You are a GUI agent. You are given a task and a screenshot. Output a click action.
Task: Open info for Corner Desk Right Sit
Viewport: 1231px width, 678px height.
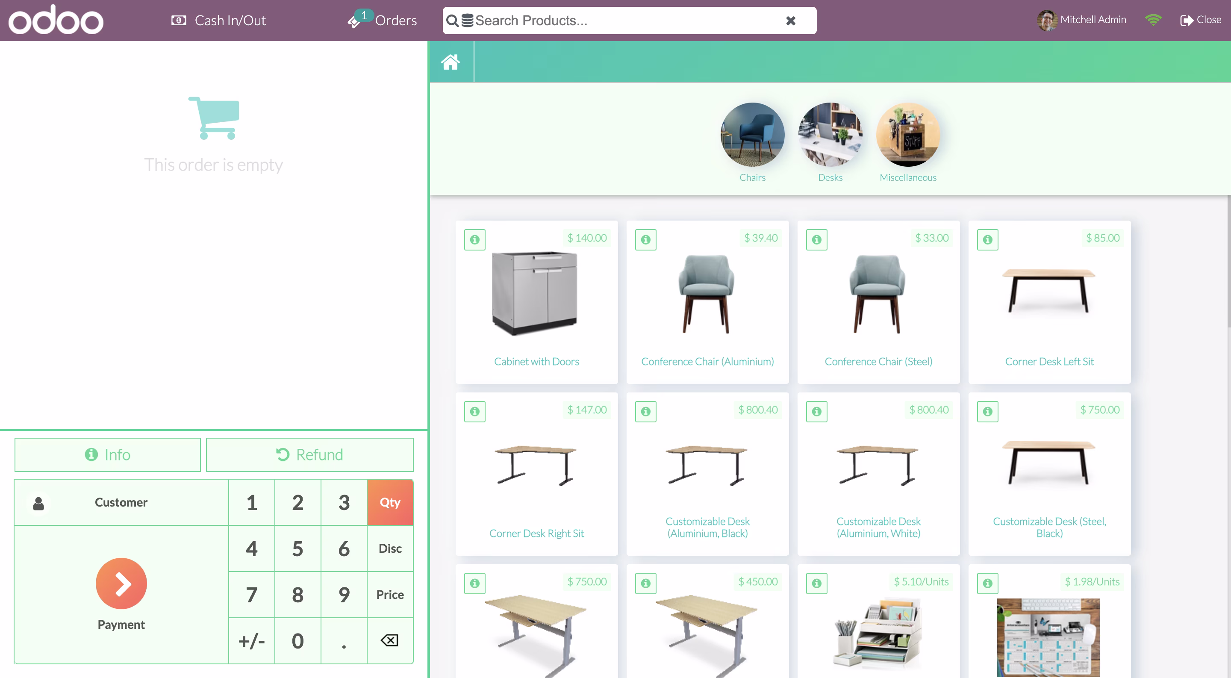[x=474, y=411]
